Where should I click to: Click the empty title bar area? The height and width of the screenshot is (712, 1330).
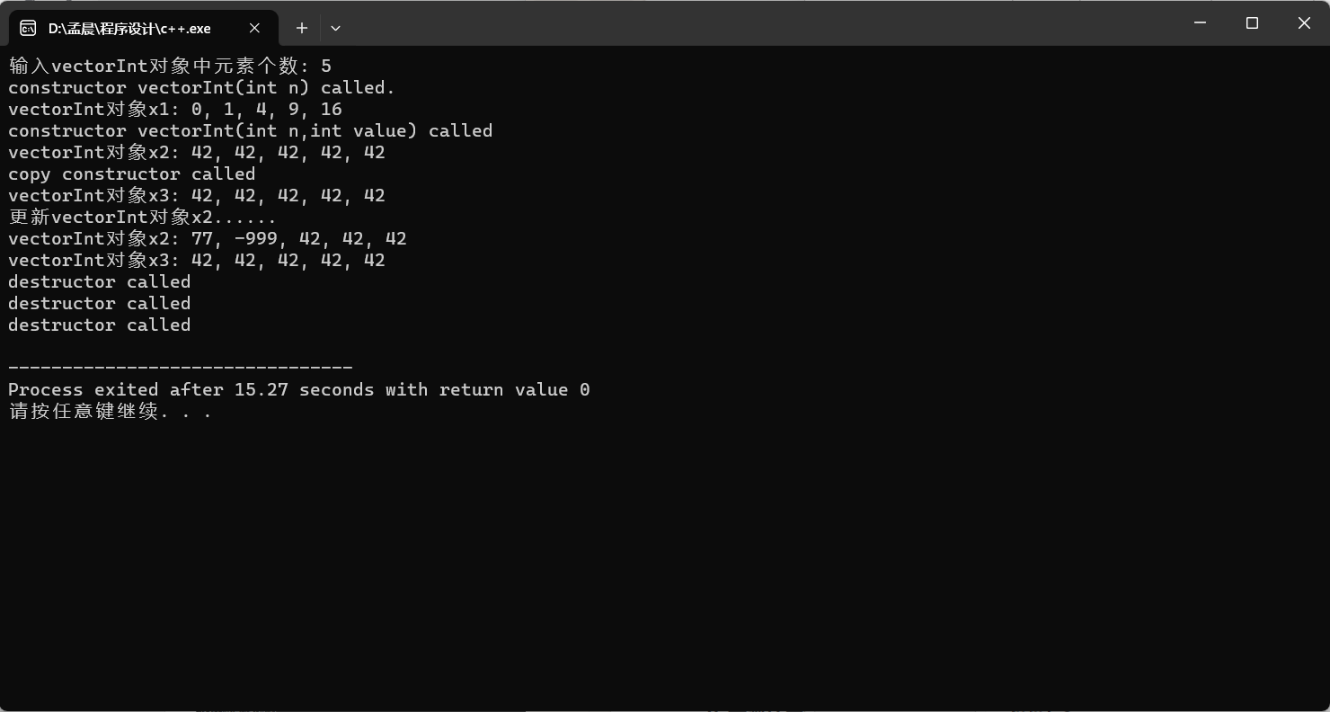coord(719,23)
